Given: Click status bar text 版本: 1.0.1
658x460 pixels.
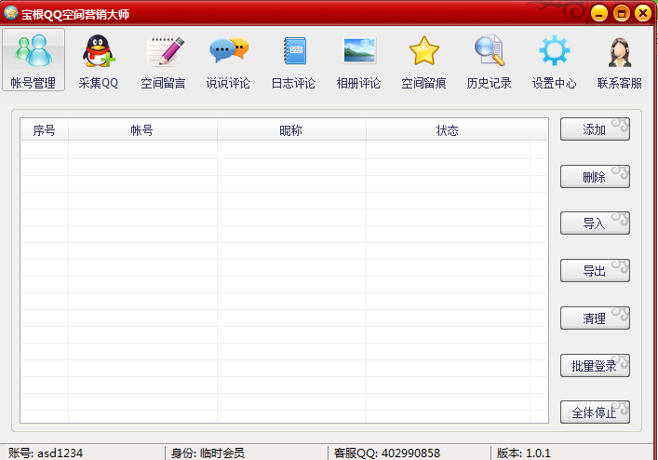Looking at the screenshot, I should click(x=523, y=453).
